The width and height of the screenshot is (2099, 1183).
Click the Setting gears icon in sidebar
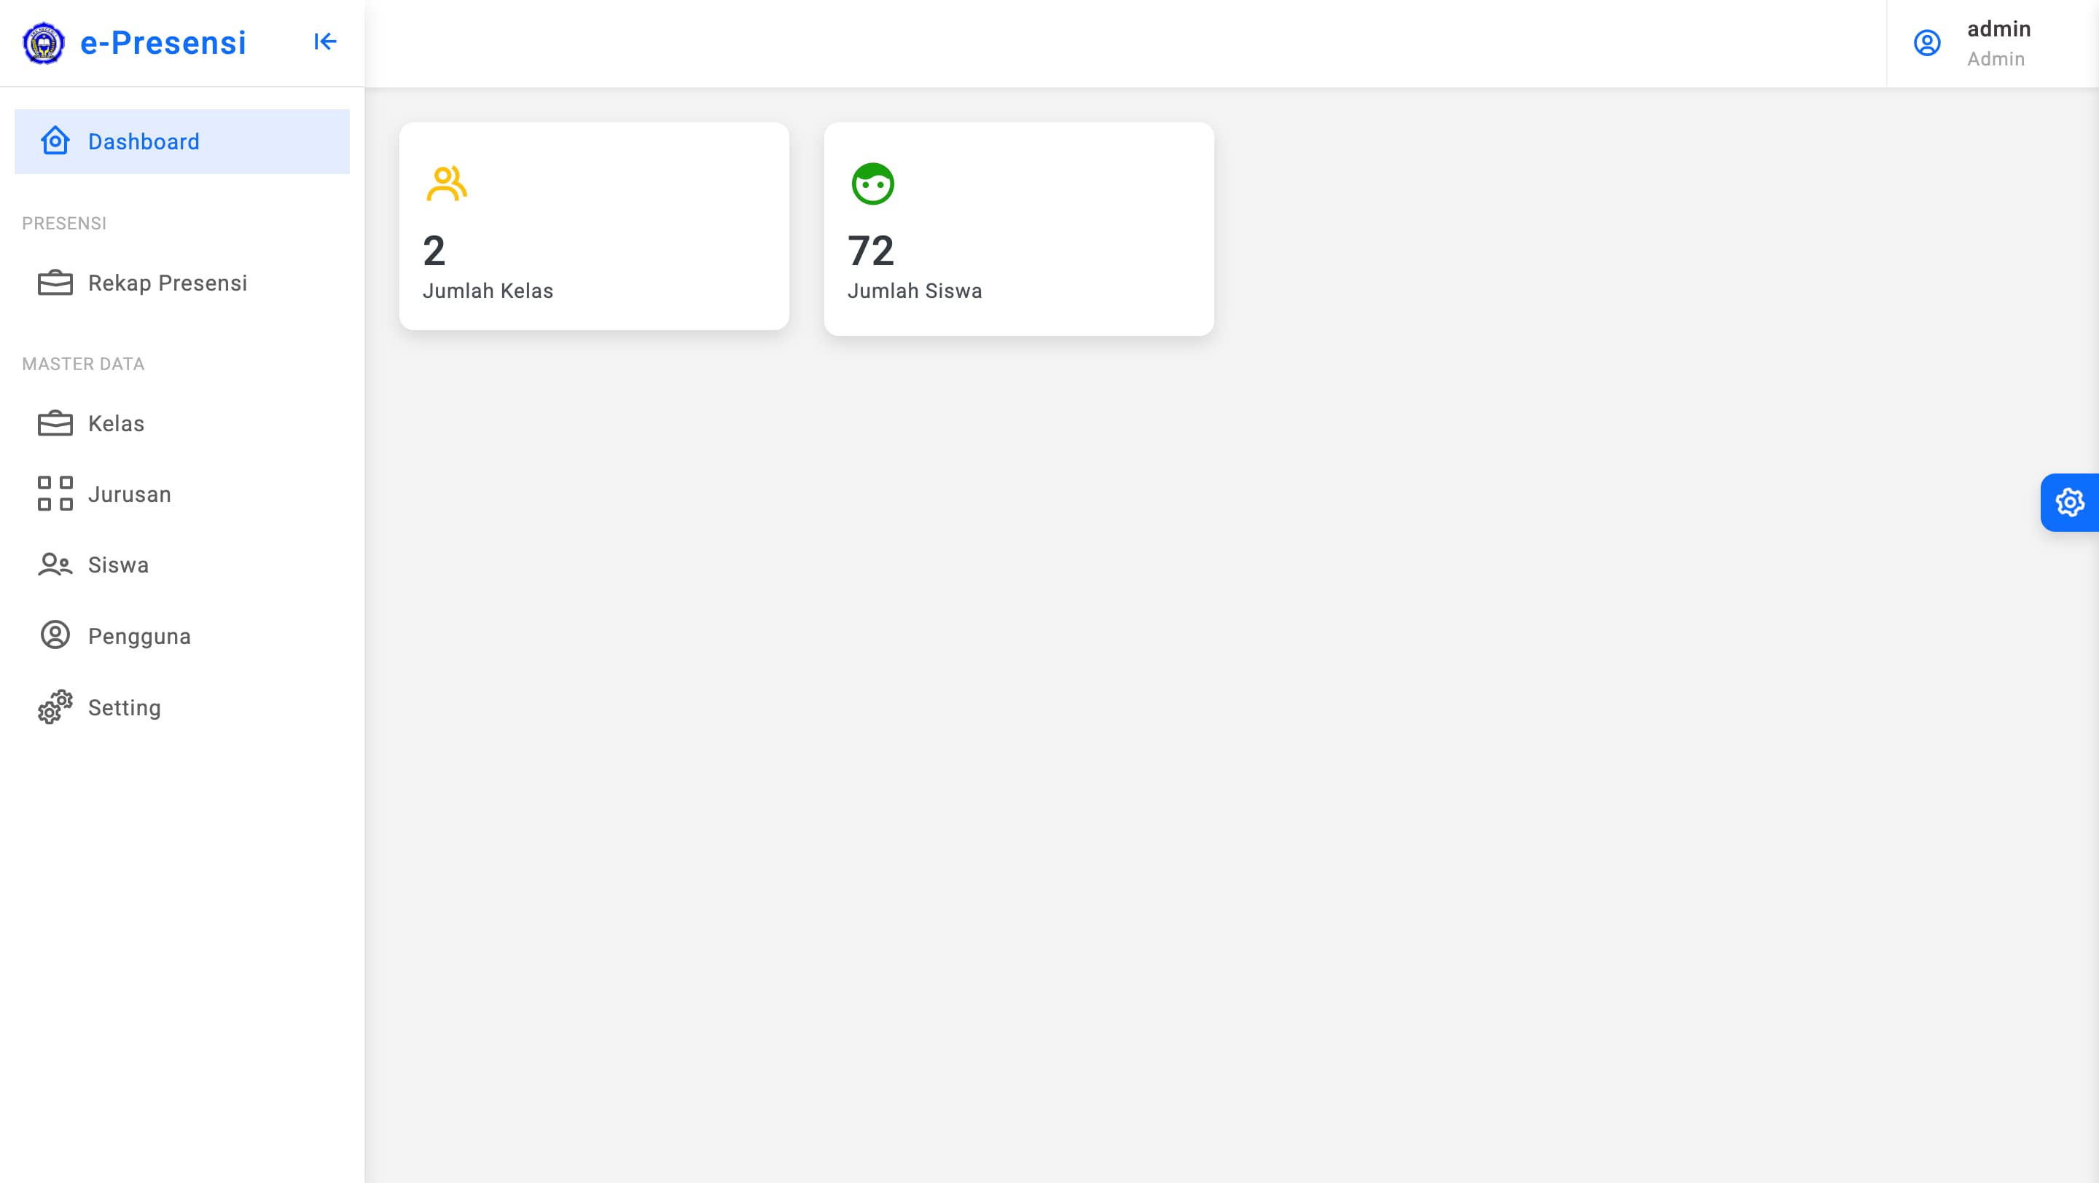pos(55,707)
